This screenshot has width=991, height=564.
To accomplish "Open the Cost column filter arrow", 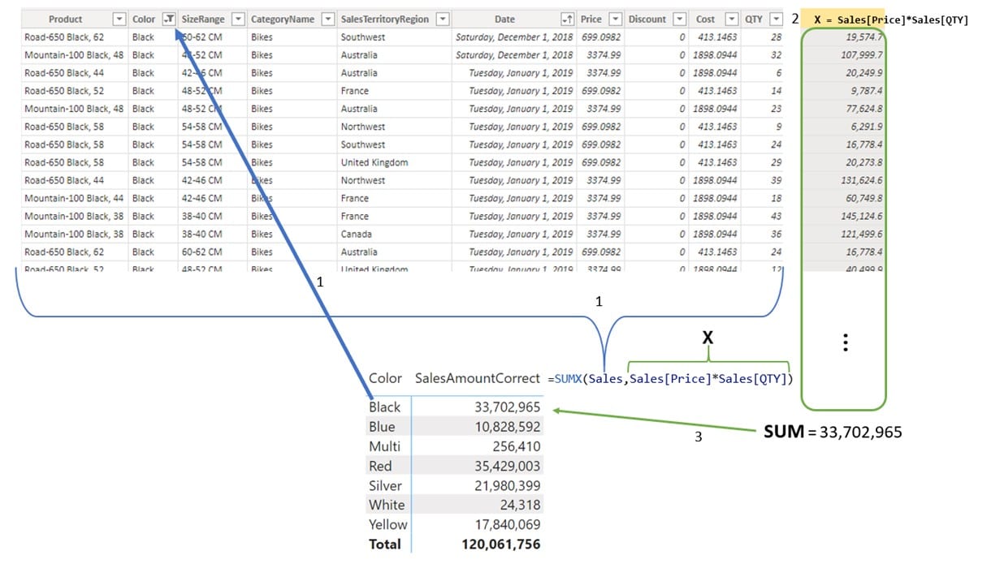I will pyautogui.click(x=731, y=19).
